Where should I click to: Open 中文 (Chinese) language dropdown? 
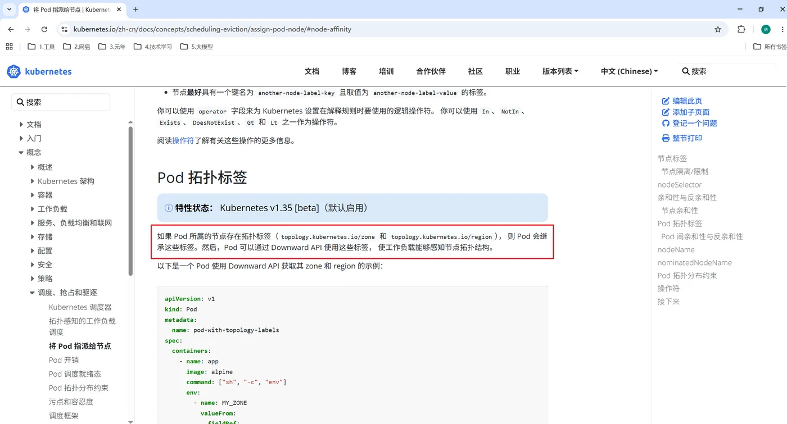pyautogui.click(x=629, y=71)
